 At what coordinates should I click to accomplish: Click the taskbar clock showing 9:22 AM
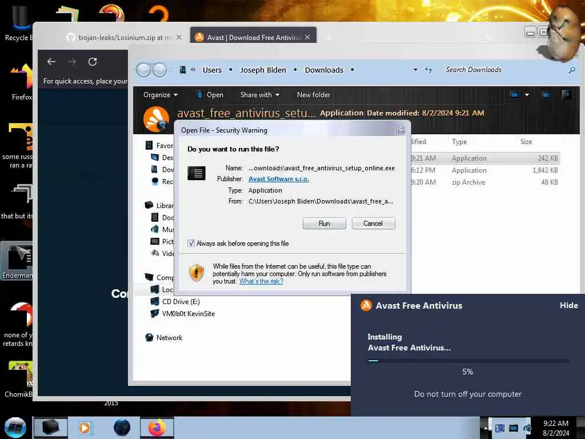pos(556,428)
